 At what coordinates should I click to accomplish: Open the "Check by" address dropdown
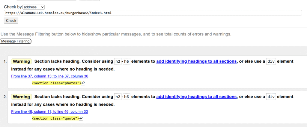pyautogui.click(x=34, y=7)
